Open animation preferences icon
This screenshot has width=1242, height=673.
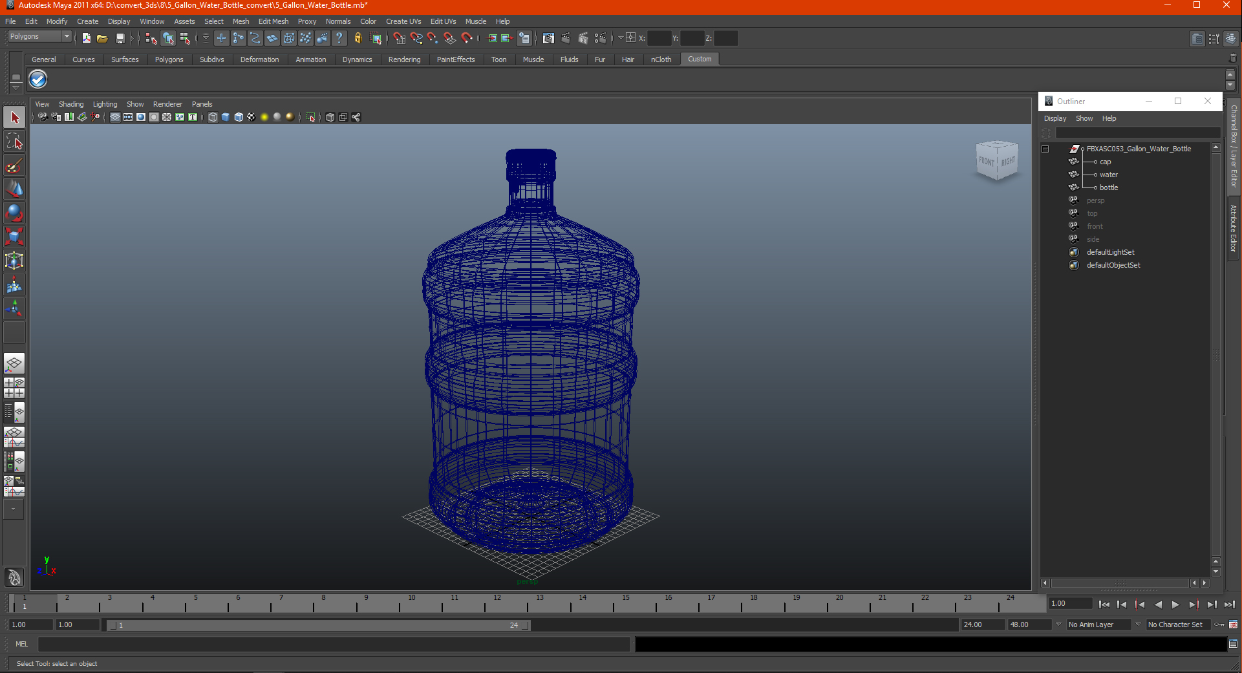(x=1233, y=625)
